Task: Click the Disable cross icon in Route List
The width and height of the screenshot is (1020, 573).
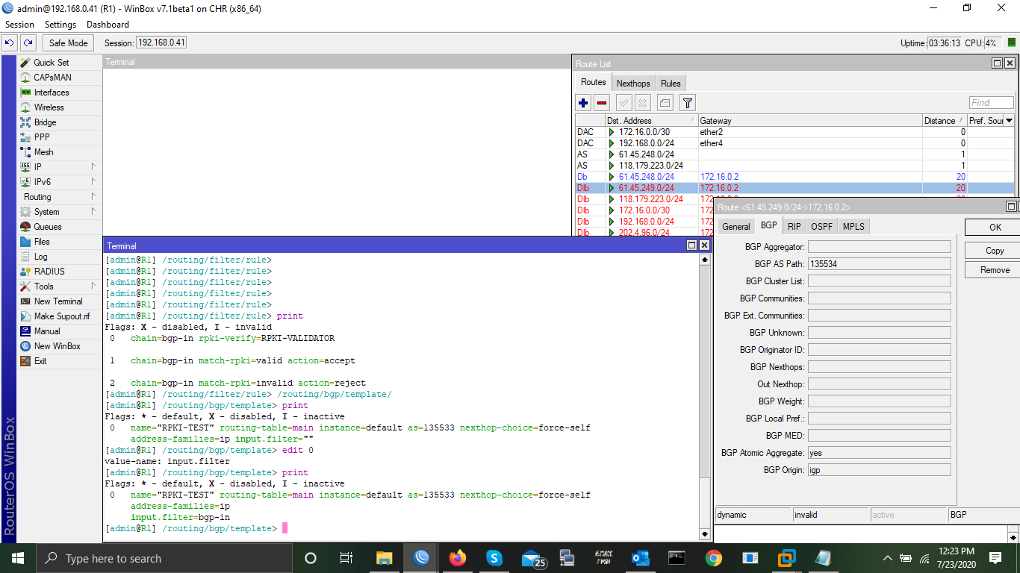Action: (x=642, y=103)
